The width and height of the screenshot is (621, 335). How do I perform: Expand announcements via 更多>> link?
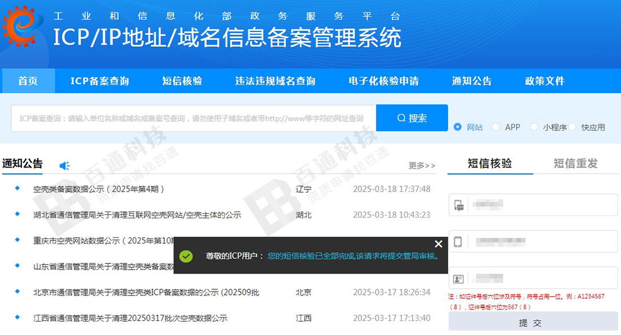422,165
